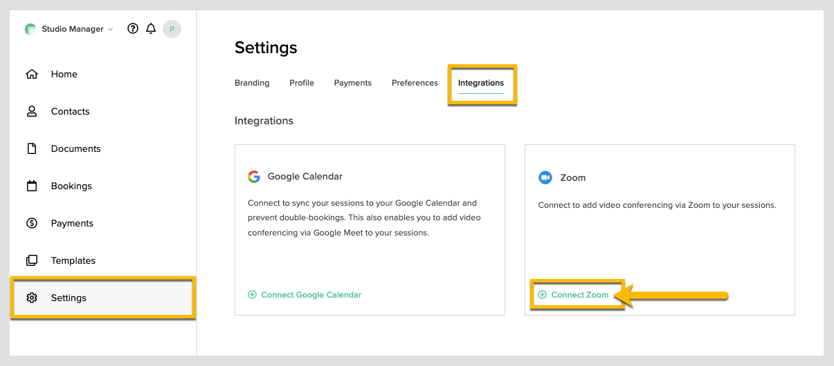The width and height of the screenshot is (834, 366).
Task: Click the Documents page icon
Action: 31,148
